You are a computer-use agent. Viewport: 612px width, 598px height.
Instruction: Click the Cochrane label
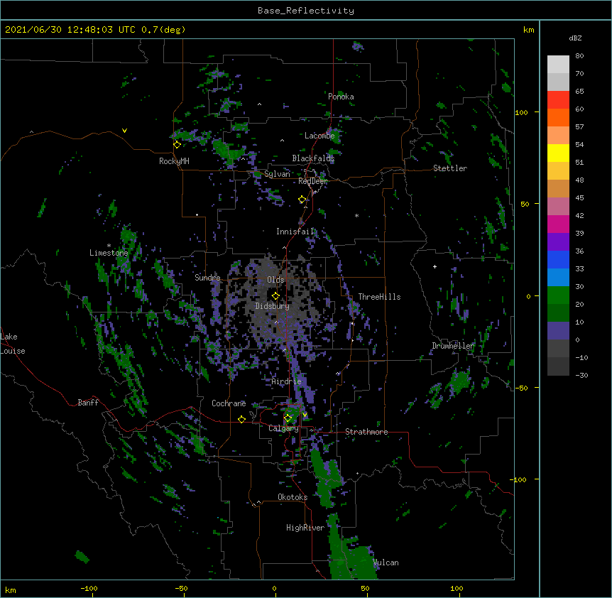coord(229,403)
